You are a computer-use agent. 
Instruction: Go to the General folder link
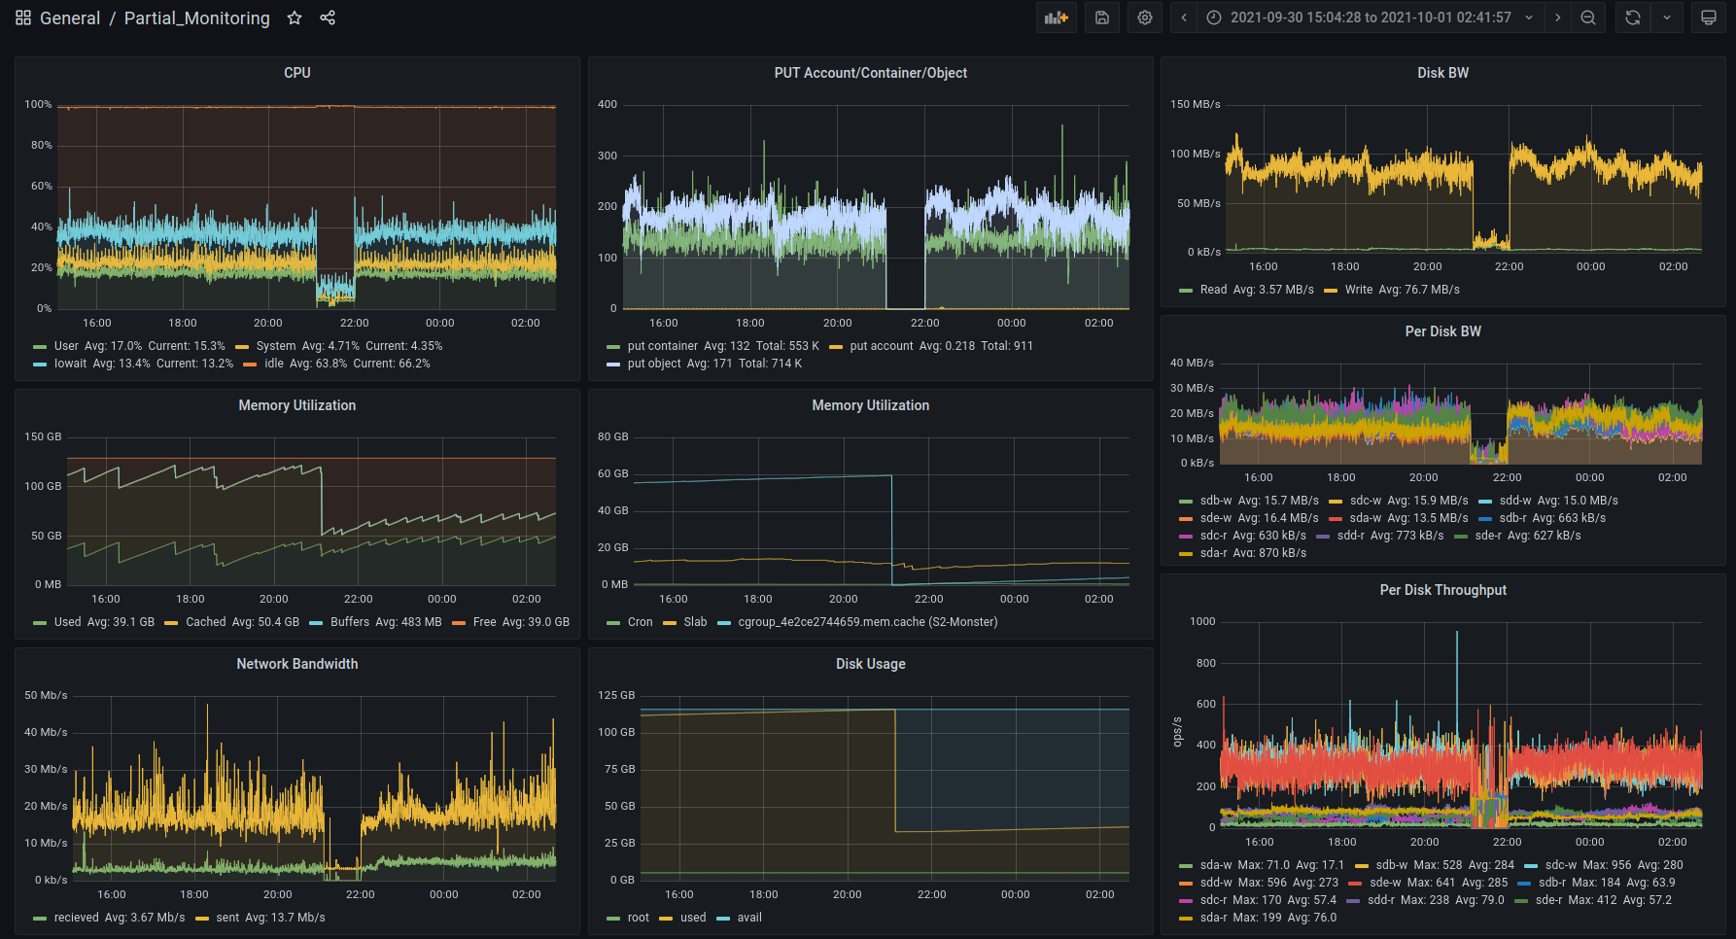(x=70, y=18)
